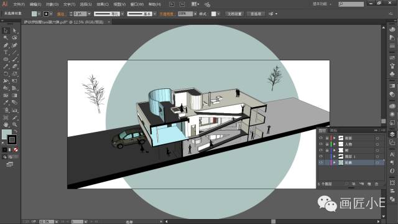The width and height of the screenshot is (398, 224).
Task: Expand the 轮廓 layer contents
Action: (x=335, y=162)
